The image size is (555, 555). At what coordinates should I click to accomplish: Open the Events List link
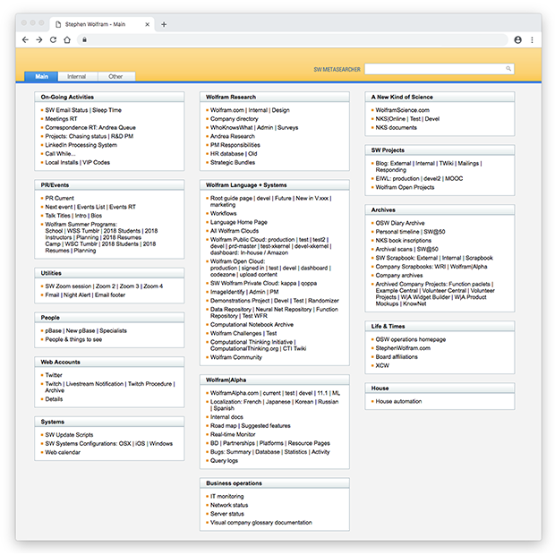tap(91, 207)
